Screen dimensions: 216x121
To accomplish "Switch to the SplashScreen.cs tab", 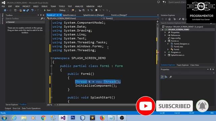I will pos(69,15).
